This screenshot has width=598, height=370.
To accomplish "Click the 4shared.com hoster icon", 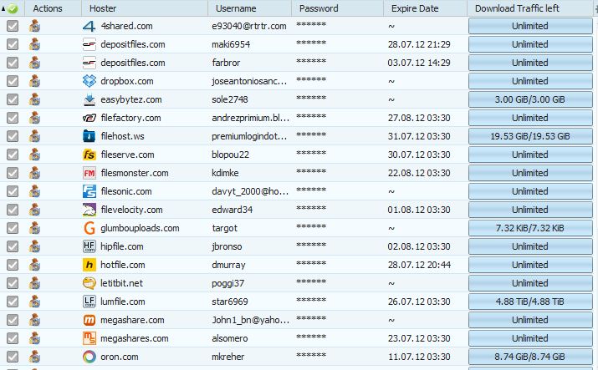I will coord(89,26).
